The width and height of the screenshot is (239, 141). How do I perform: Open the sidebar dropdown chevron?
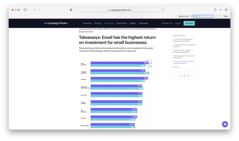29,10
